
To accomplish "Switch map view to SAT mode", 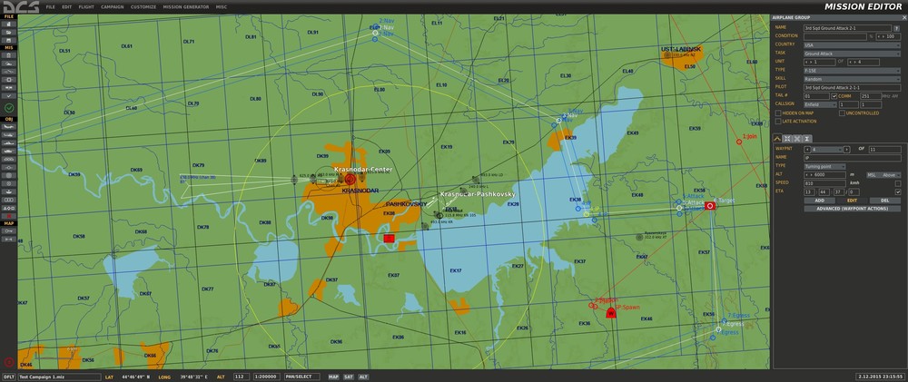I will (349, 377).
